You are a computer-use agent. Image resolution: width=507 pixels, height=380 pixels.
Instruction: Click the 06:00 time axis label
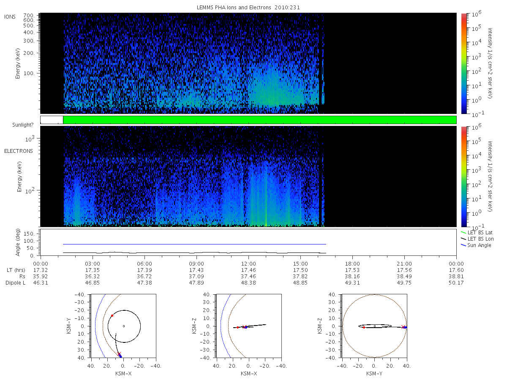(144, 263)
